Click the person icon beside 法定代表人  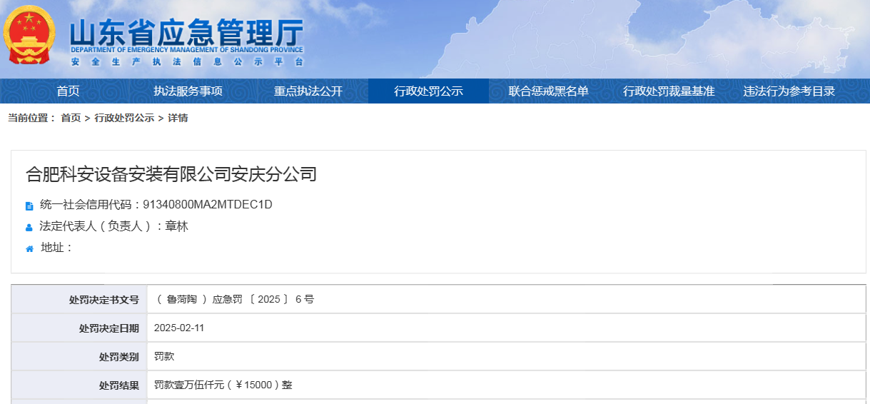click(x=29, y=228)
